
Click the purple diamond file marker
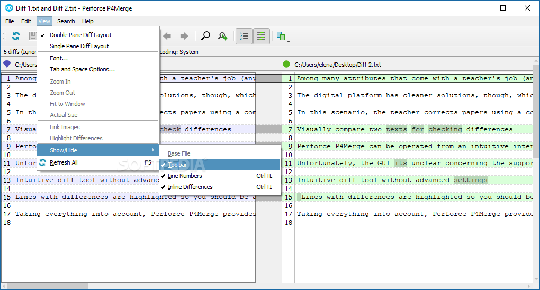[x=7, y=64]
